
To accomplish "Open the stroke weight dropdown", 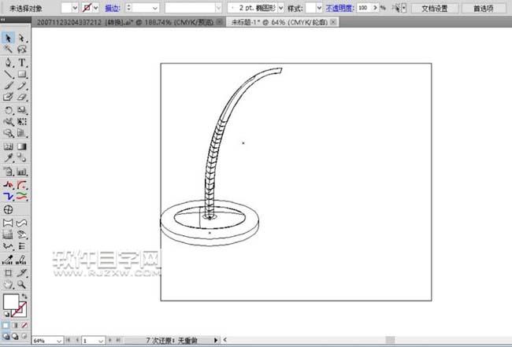I will pos(154,7).
